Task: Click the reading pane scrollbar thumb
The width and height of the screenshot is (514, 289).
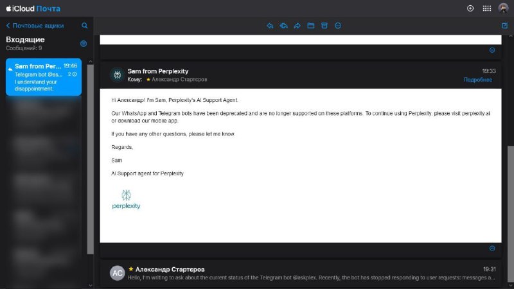Action: point(510,213)
